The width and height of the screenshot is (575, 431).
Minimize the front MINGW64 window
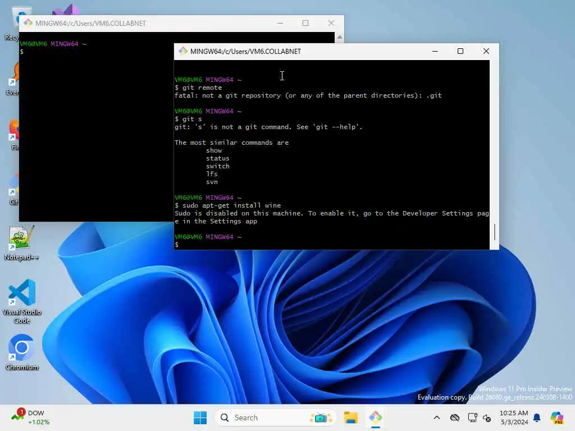(x=435, y=51)
